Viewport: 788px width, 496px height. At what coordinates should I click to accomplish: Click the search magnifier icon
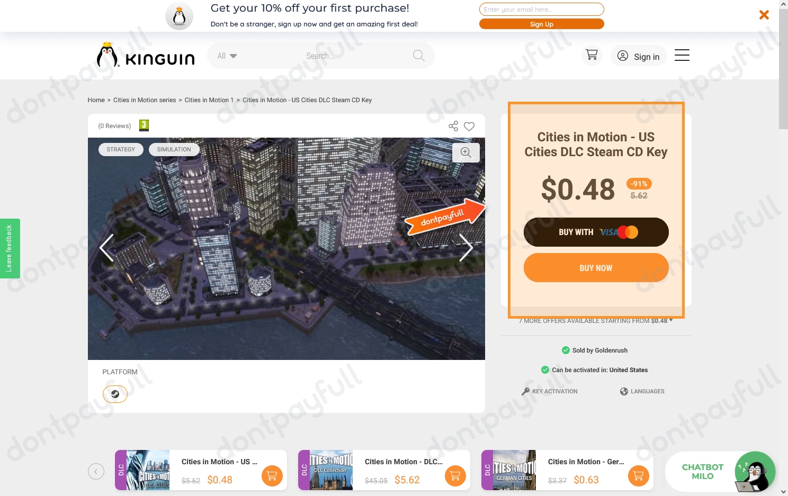click(x=418, y=56)
